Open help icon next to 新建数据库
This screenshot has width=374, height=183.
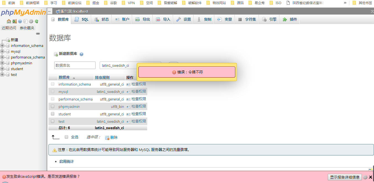point(81,54)
